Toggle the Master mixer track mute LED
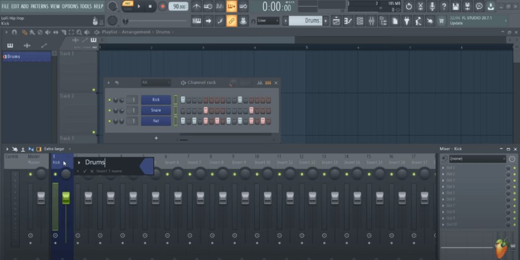The width and height of the screenshot is (520, 260). pos(31,174)
